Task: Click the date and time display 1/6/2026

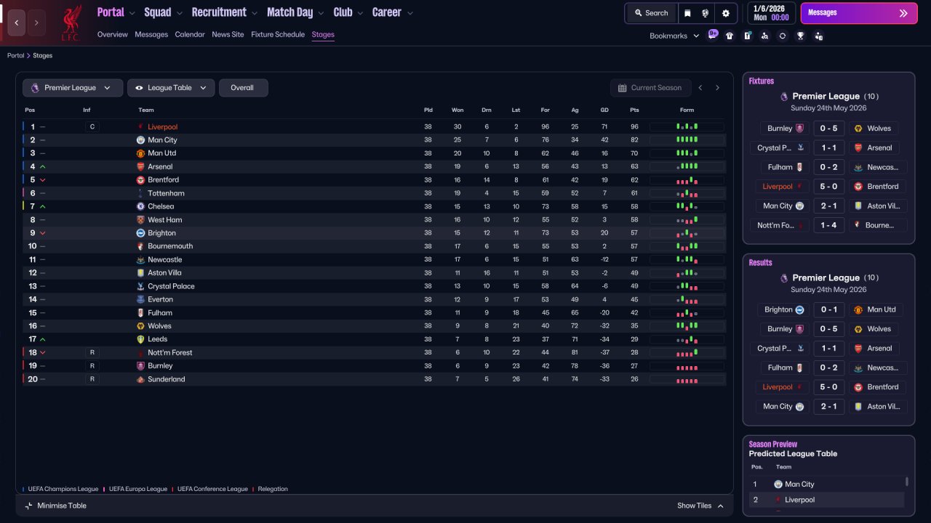Action: click(x=771, y=13)
